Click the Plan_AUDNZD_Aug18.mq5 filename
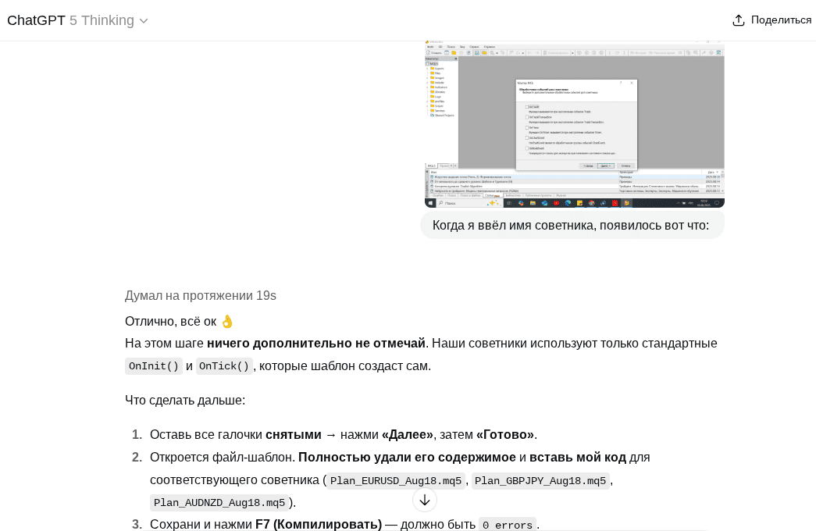The width and height of the screenshot is (816, 531). pyautogui.click(x=219, y=502)
